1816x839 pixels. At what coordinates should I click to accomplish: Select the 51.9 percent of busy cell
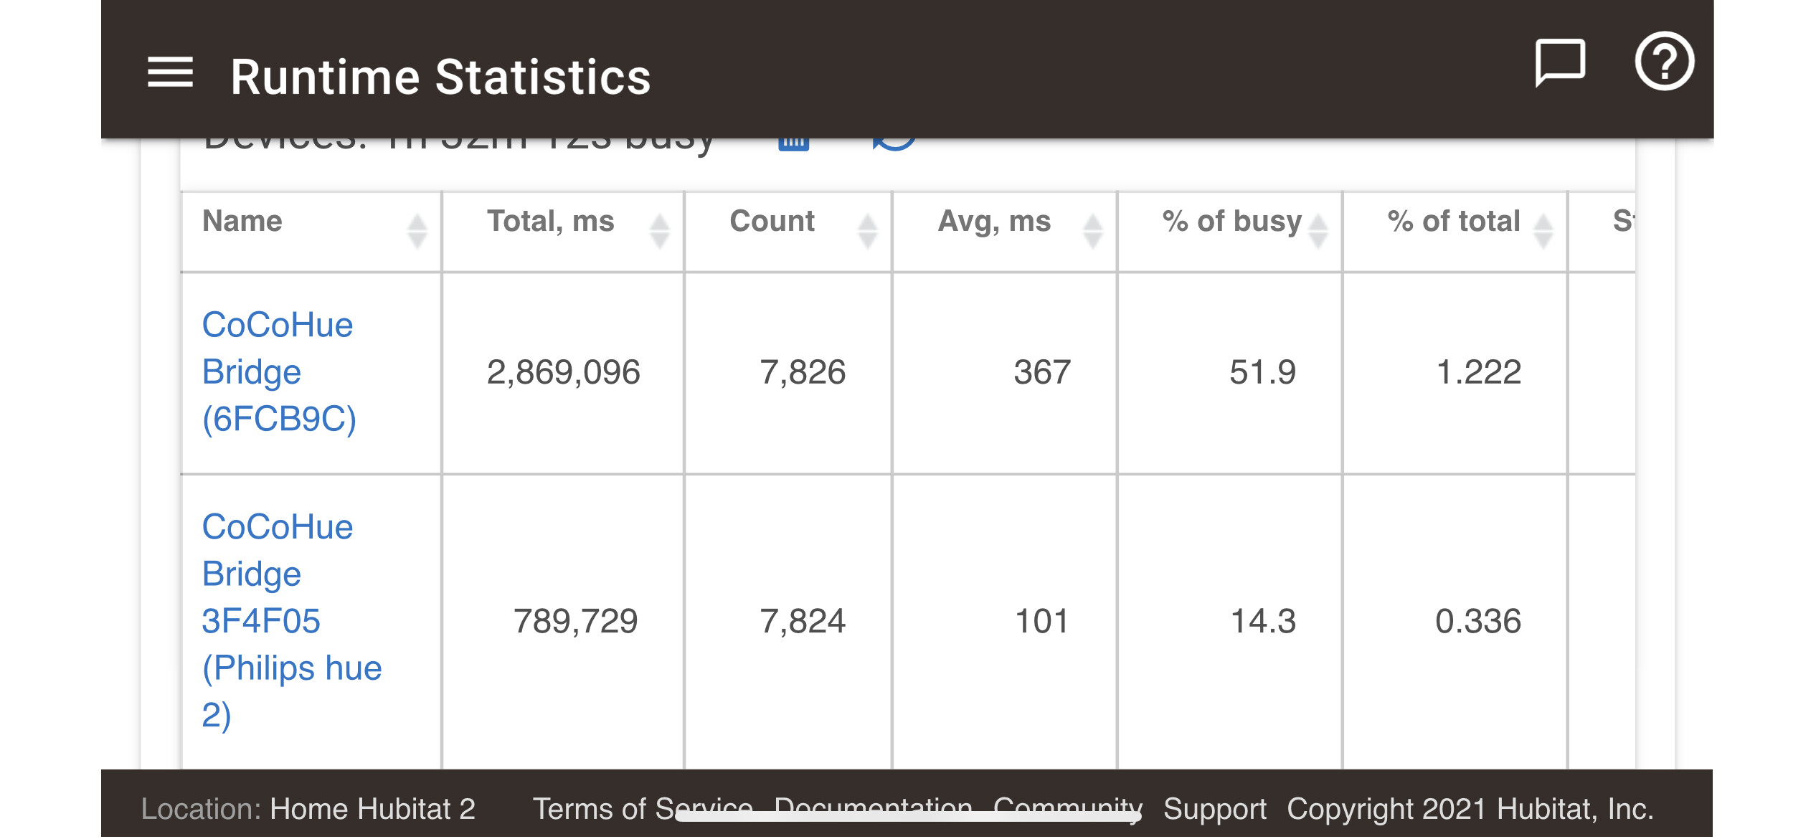(x=1230, y=373)
